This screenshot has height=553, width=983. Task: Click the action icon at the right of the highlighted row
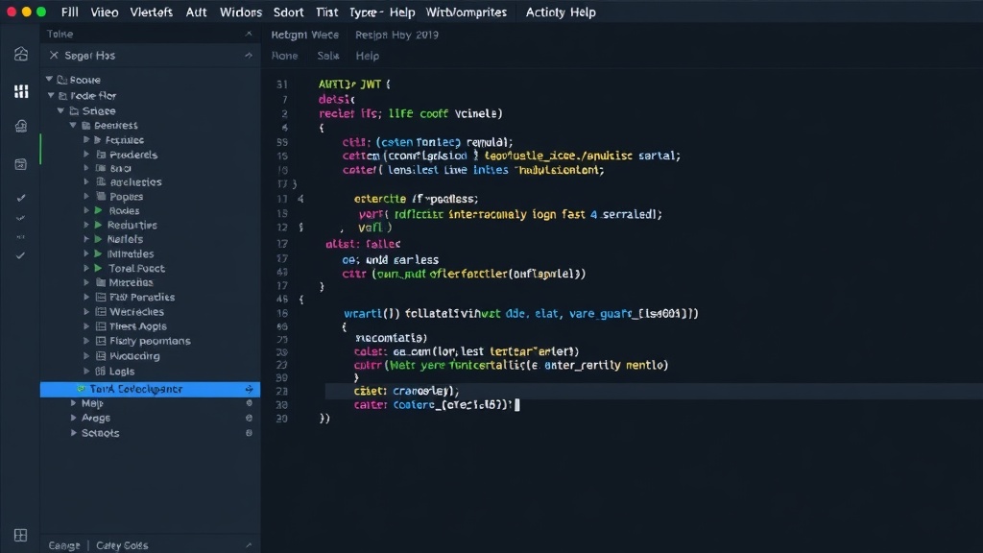click(249, 390)
